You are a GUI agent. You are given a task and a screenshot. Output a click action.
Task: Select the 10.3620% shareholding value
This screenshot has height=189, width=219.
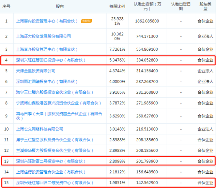tap(117, 36)
